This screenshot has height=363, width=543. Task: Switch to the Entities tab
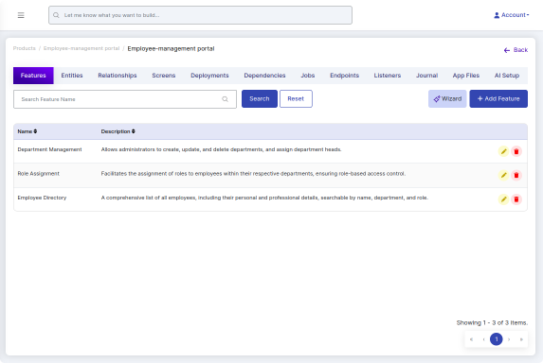(x=72, y=76)
